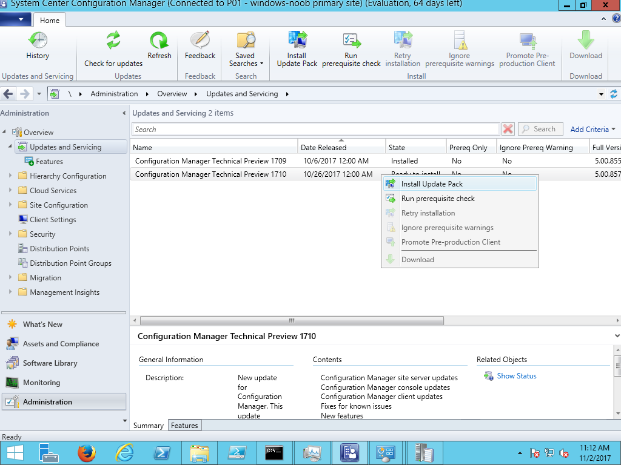Switch to the Features bottom tab
Screen dimensions: 621x465
point(184,426)
